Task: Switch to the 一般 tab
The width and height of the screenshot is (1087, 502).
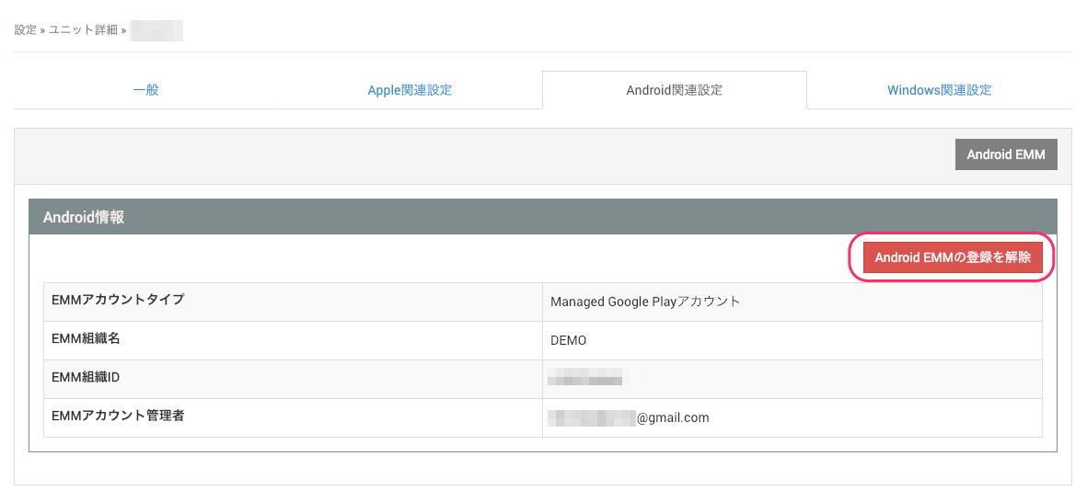Action: pos(146,90)
